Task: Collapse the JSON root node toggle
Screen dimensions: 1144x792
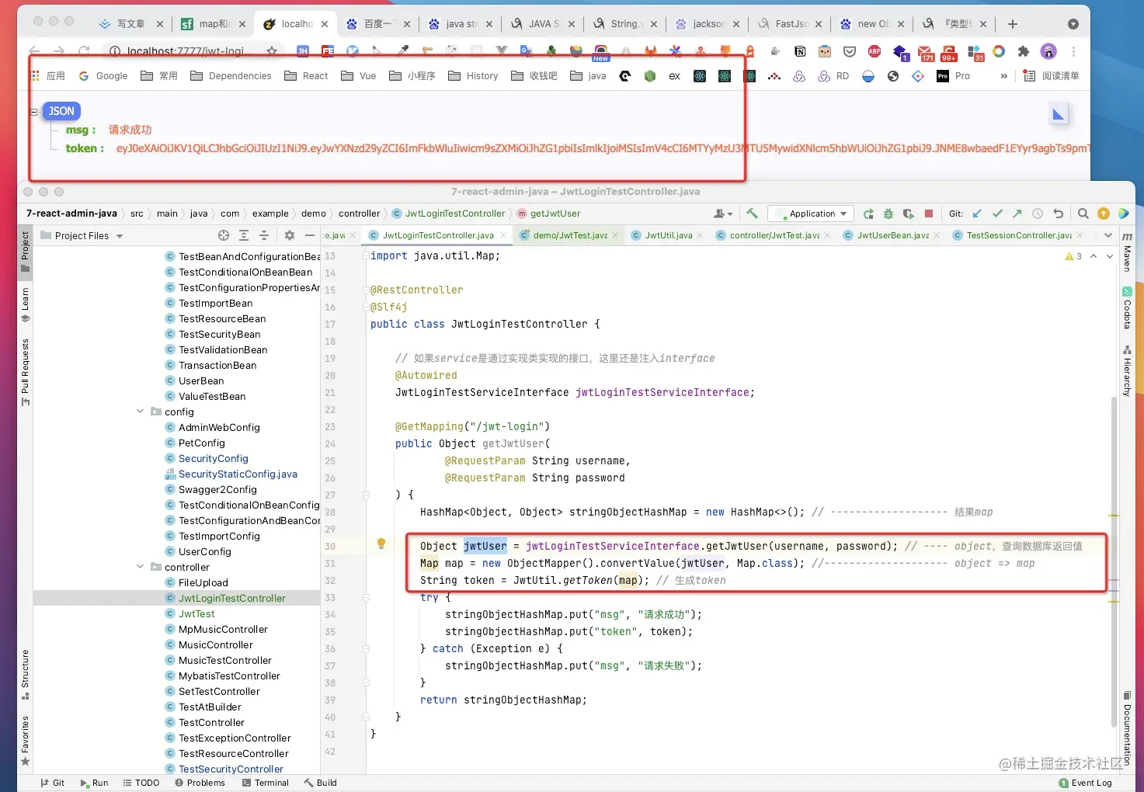Action: pyautogui.click(x=34, y=112)
